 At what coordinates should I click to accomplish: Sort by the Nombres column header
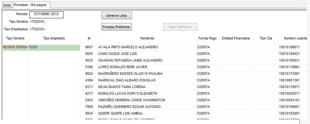pyautogui.click(x=147, y=38)
